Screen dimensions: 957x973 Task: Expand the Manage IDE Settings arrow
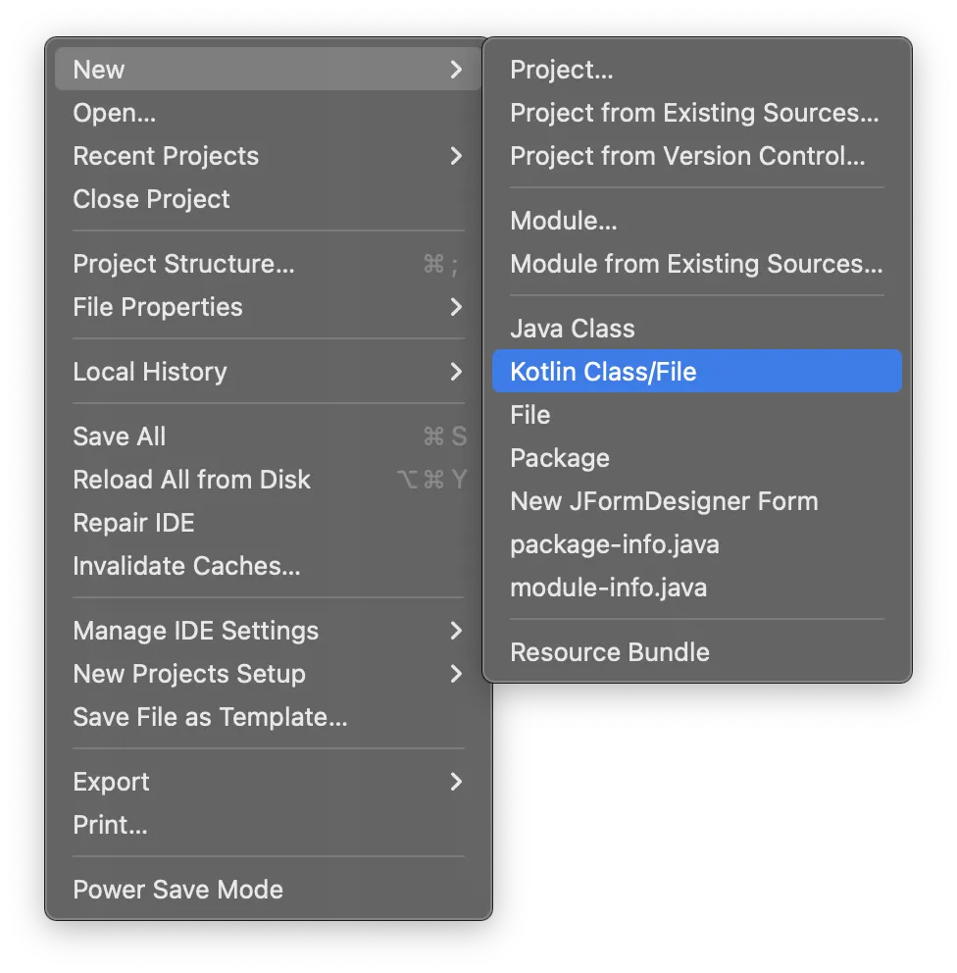(455, 631)
